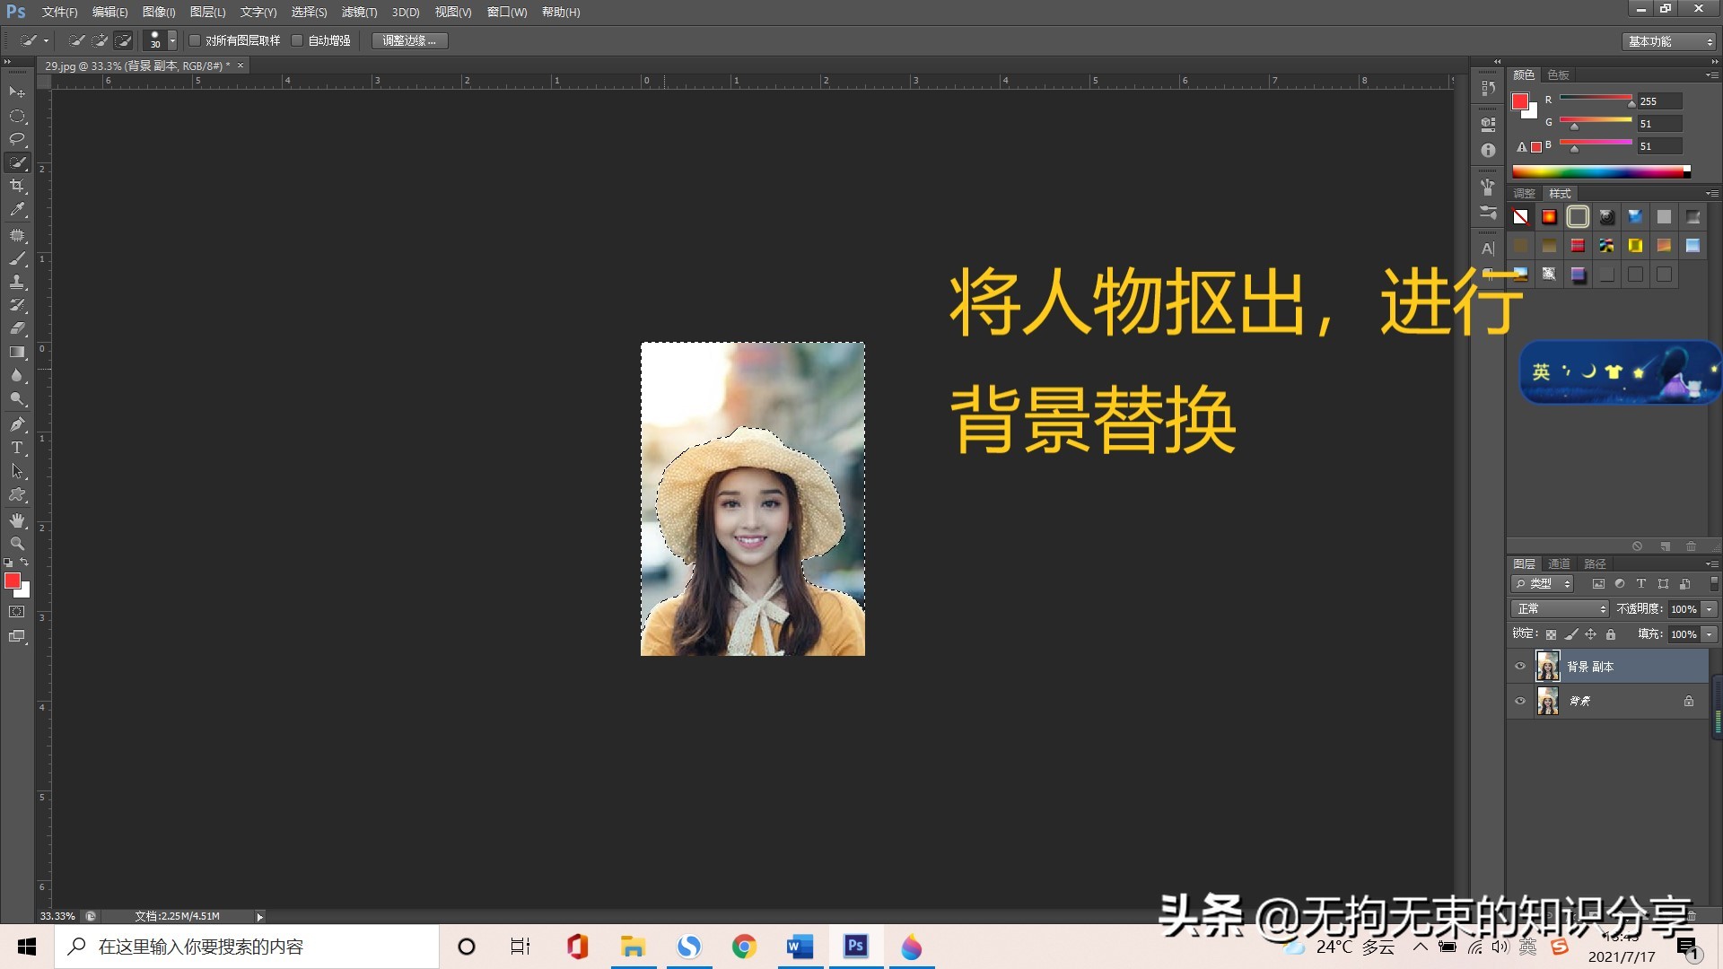
Task: Select the Quick Selection tool
Action: point(17,162)
